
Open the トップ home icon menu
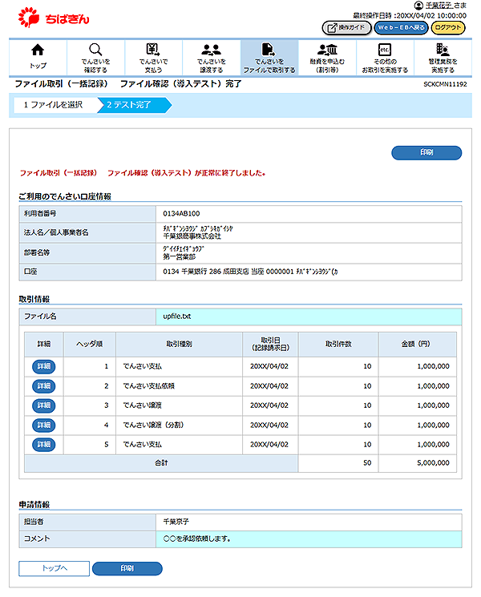point(38,57)
